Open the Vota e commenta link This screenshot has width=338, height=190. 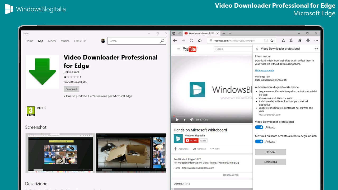click(x=264, y=70)
